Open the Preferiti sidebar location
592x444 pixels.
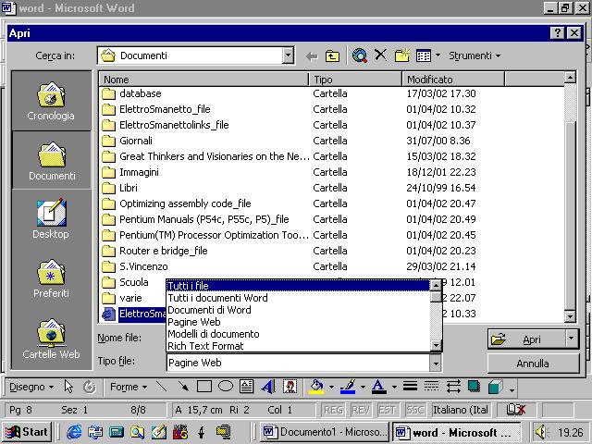pos(51,278)
